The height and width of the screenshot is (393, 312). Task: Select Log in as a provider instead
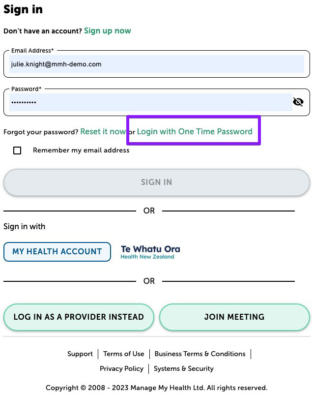pyautogui.click(x=79, y=317)
